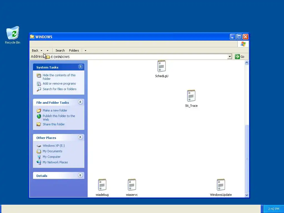Open My Documents link
The height and width of the screenshot is (213, 284).
52,151
